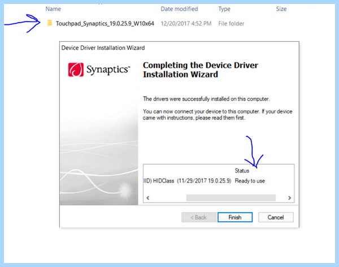Click the horizontal scrollbar thumb in driver list

231,198
